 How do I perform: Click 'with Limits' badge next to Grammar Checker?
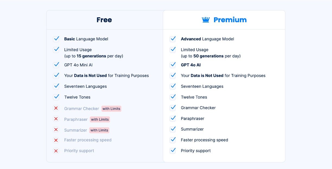111,109
